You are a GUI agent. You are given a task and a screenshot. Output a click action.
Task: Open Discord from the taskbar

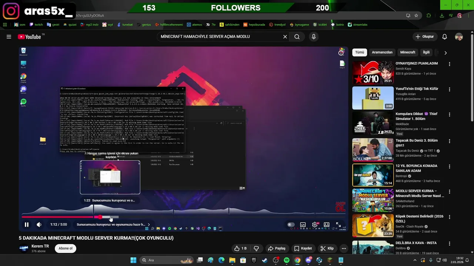[x=308, y=260]
